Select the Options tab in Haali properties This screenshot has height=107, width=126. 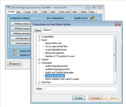pyautogui.click(x=47, y=30)
